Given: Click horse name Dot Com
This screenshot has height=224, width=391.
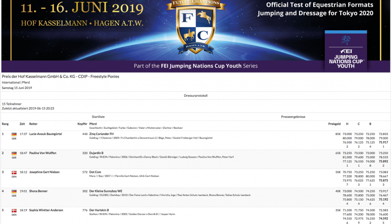Looking at the screenshot, I should click(x=95, y=172).
